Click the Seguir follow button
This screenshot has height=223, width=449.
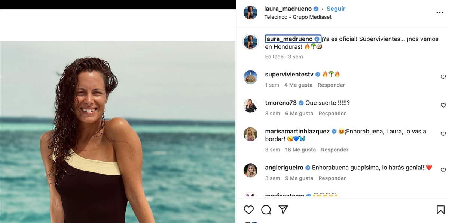(x=336, y=9)
